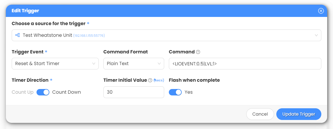
Task: Close the Edit Trigger dialog
Action: (321, 11)
